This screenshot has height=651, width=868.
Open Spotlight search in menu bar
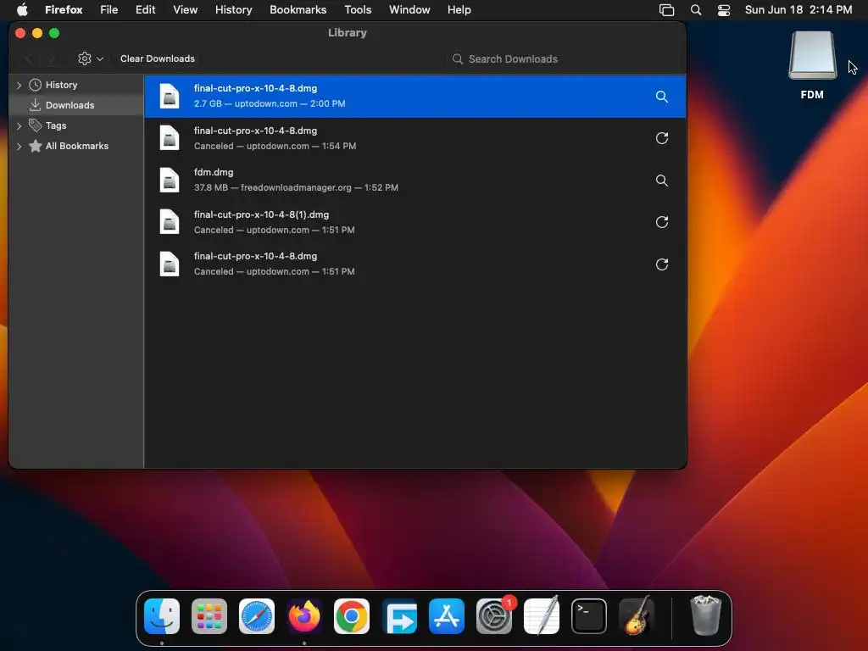696,10
